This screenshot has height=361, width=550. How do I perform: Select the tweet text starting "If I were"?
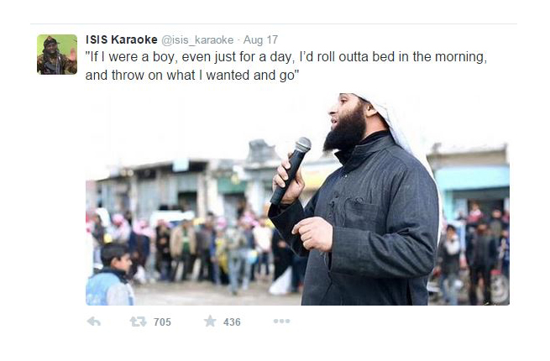pyautogui.click(x=286, y=65)
